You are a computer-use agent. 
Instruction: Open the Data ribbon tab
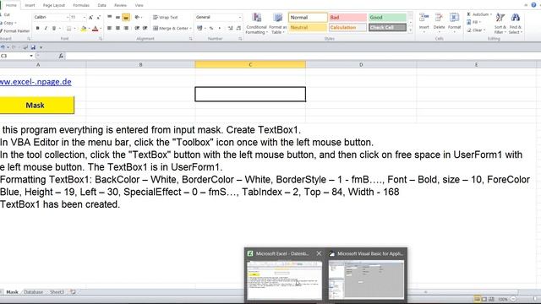101,5
